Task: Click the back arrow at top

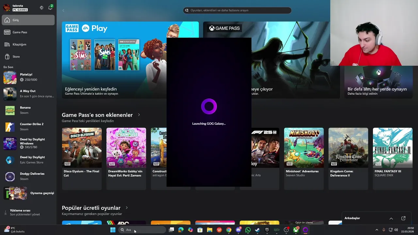Action: [63, 10]
